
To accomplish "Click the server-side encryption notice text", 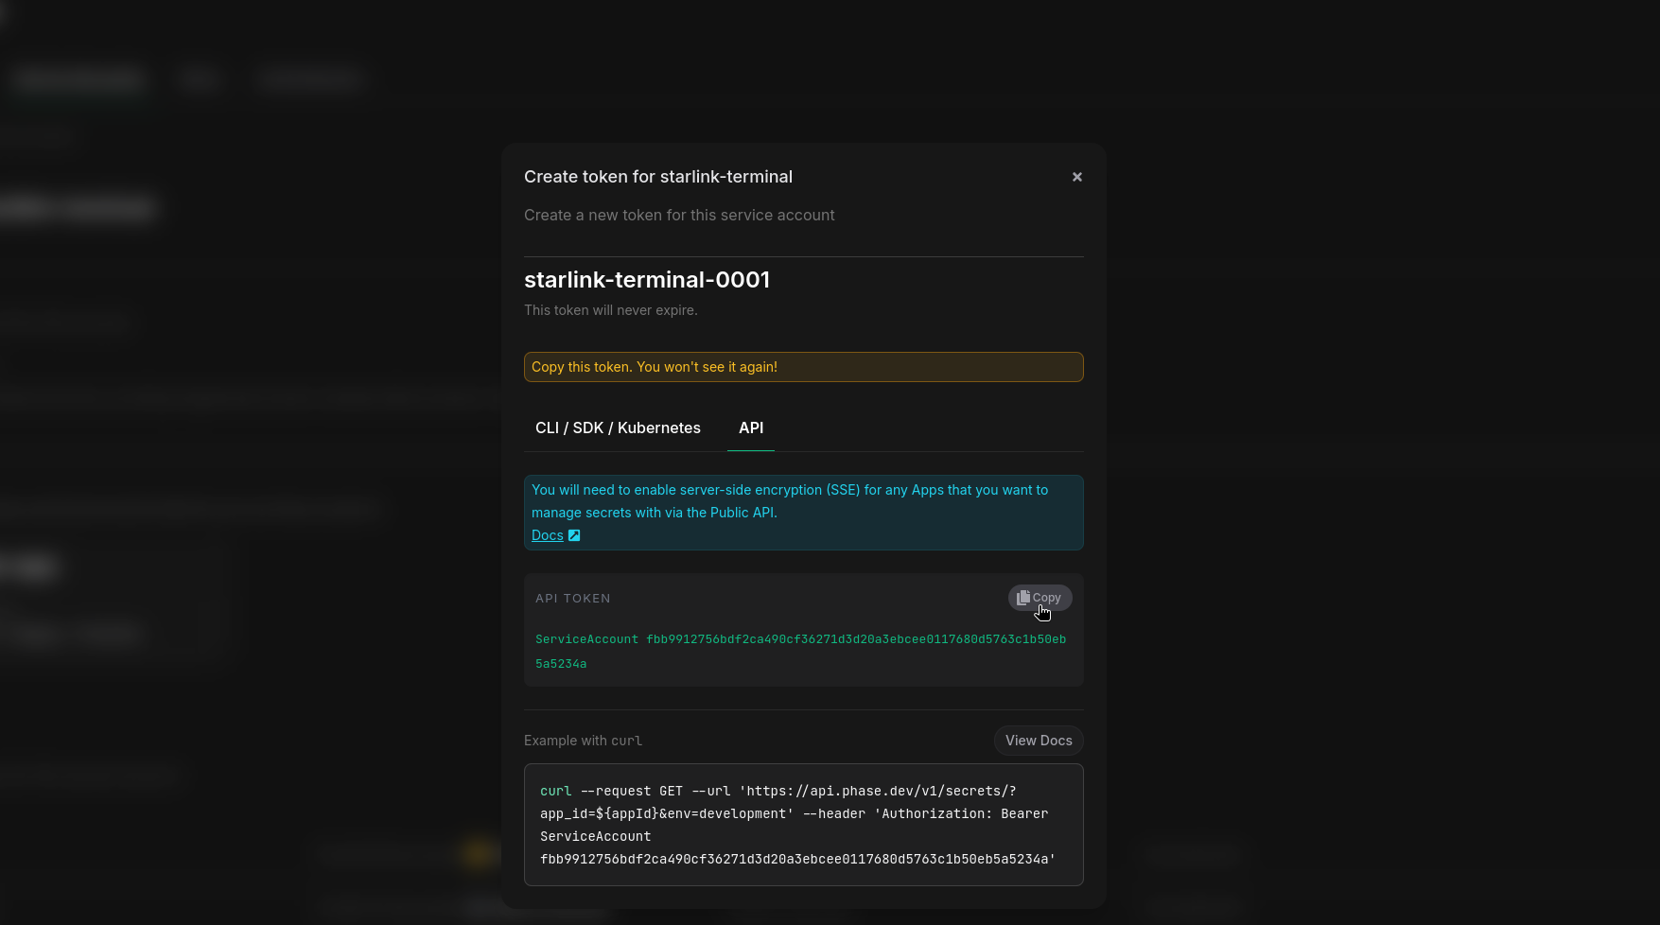I will coord(790,501).
